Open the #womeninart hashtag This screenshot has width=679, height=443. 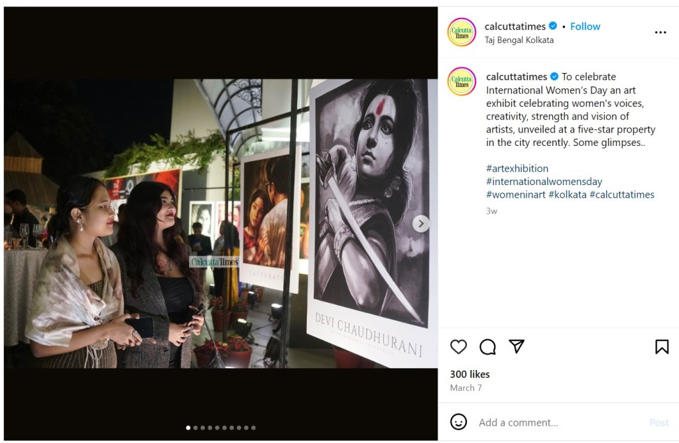click(x=515, y=195)
